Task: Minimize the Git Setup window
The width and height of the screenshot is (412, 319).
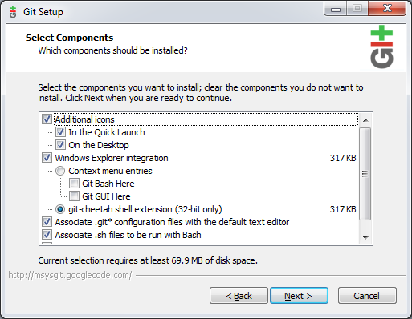Action: point(336,9)
